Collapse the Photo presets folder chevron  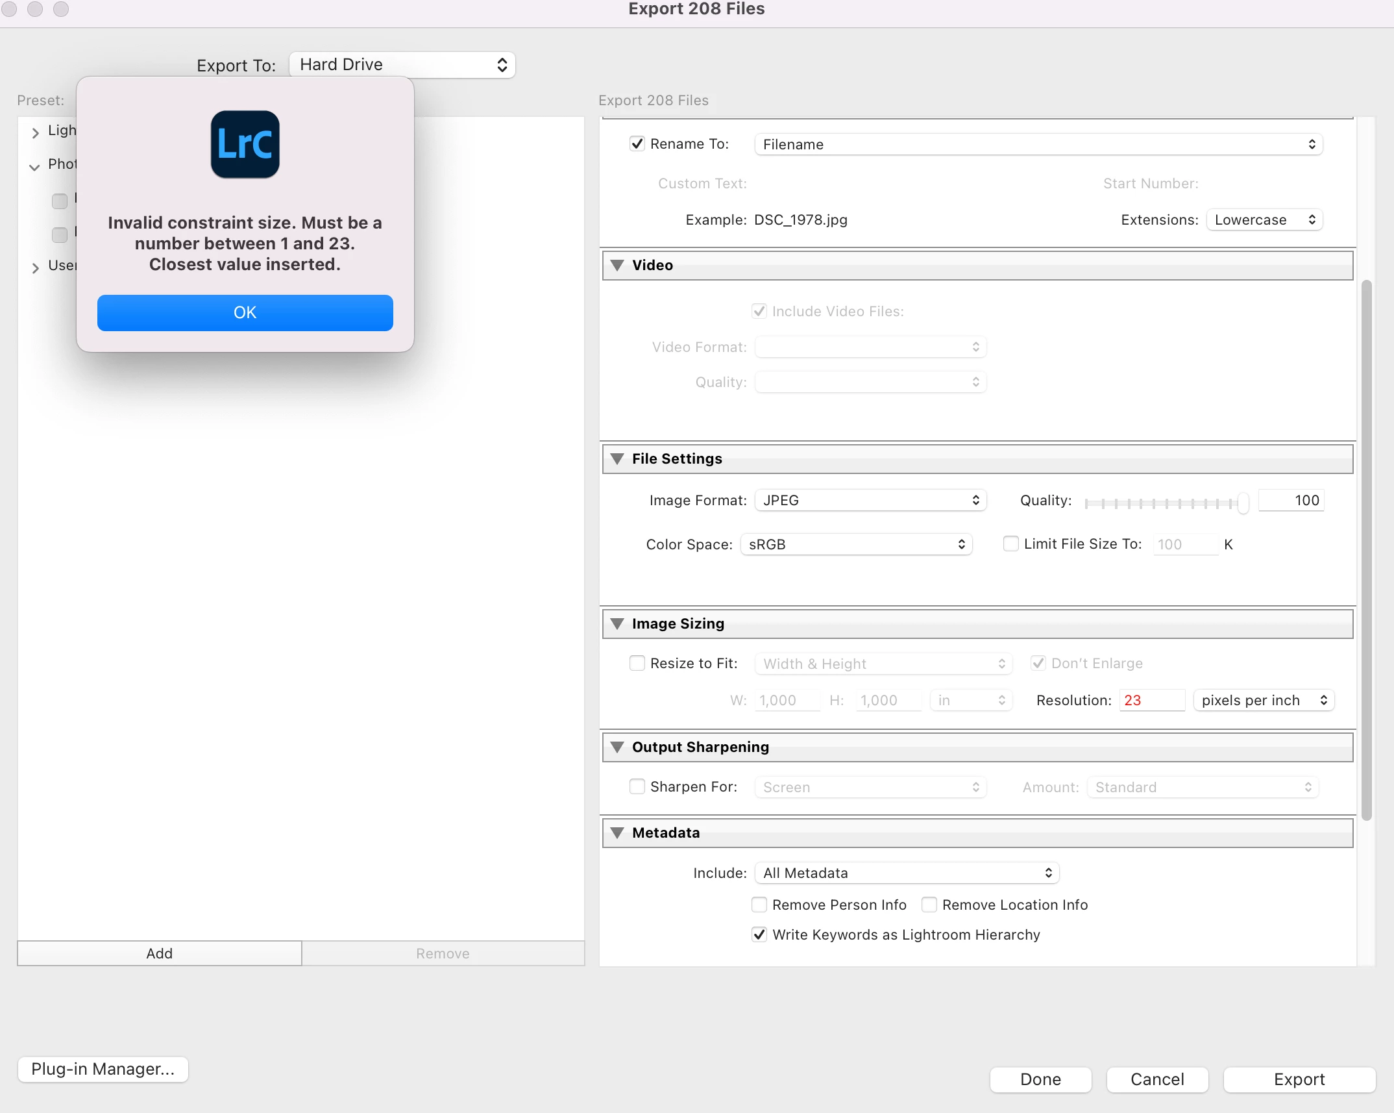[35, 166]
